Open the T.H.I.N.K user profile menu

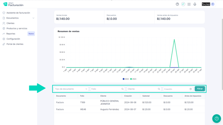click(x=208, y=4)
